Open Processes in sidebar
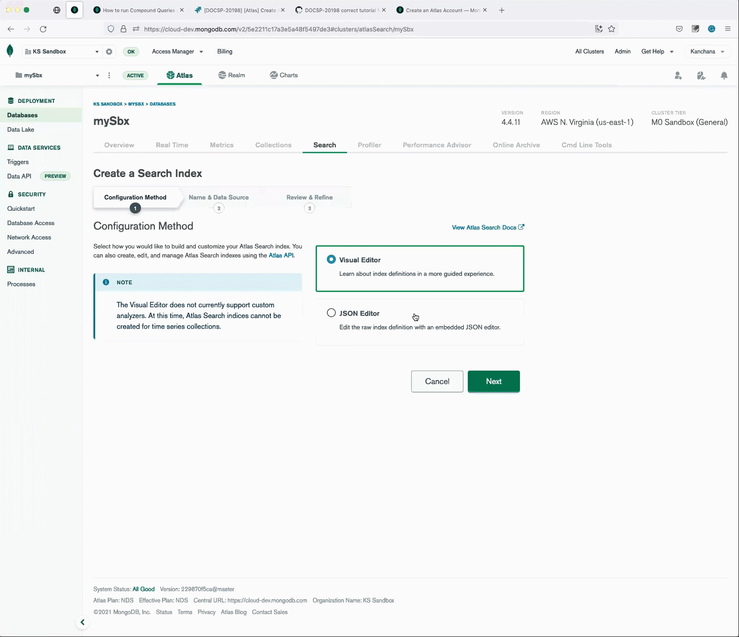 click(21, 284)
